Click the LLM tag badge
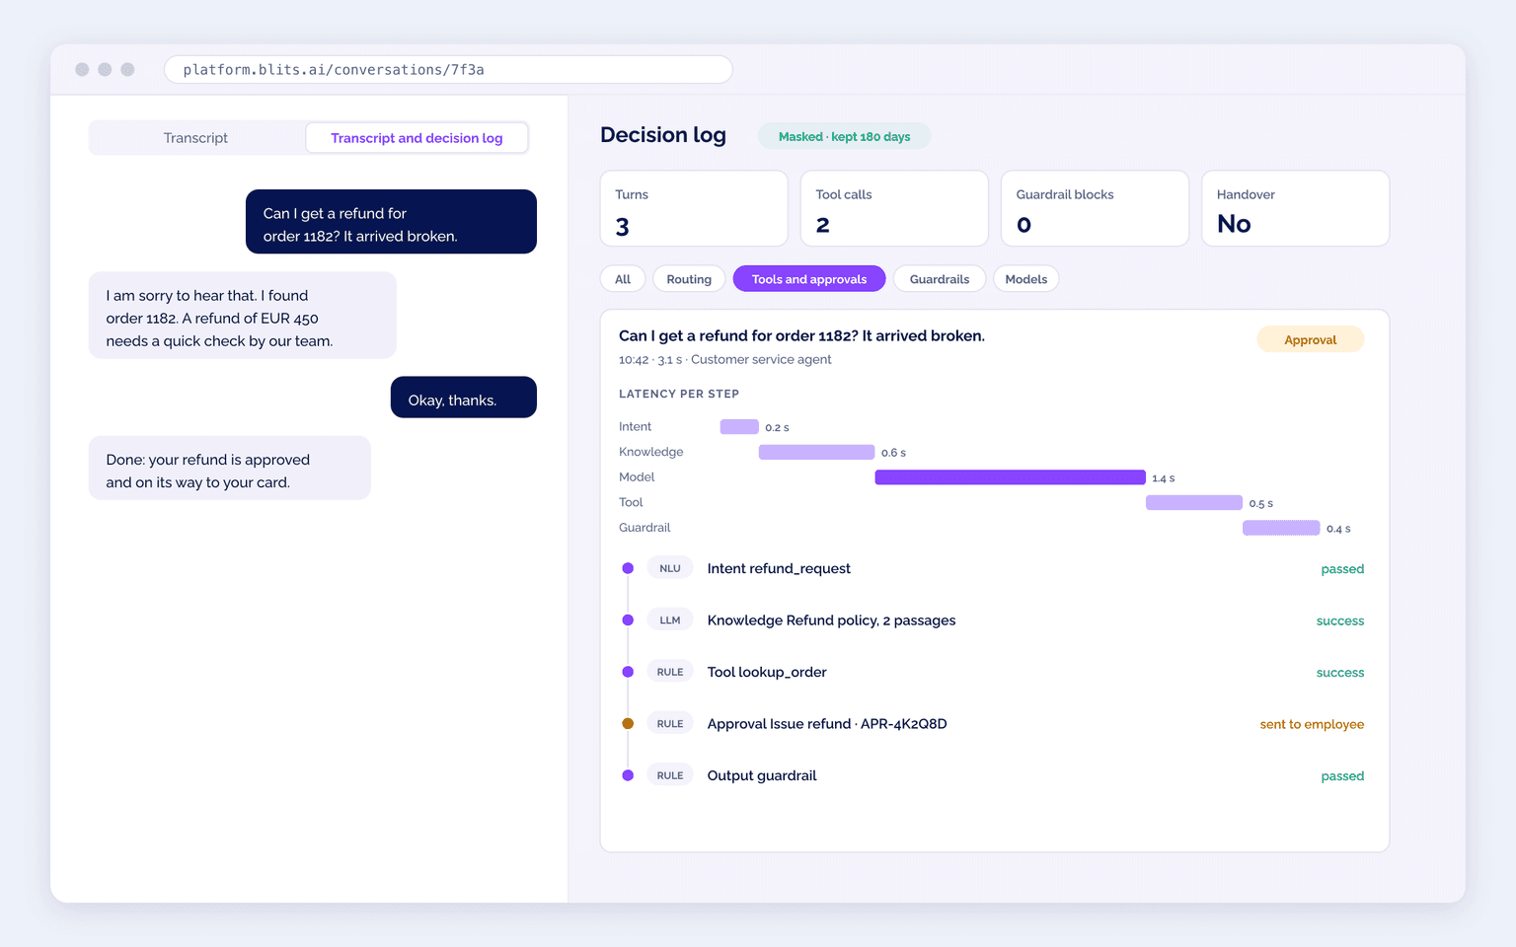1516x947 pixels. pyautogui.click(x=670, y=620)
